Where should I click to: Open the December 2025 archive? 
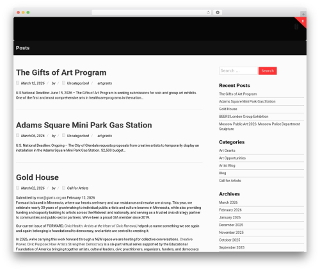point(231,225)
